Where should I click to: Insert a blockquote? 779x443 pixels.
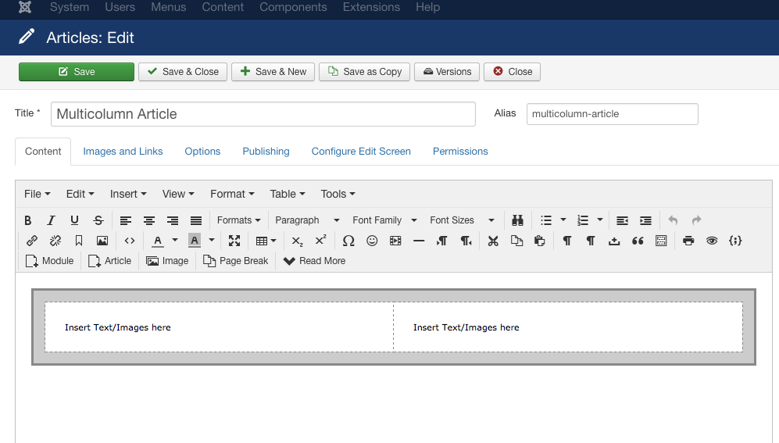click(638, 241)
